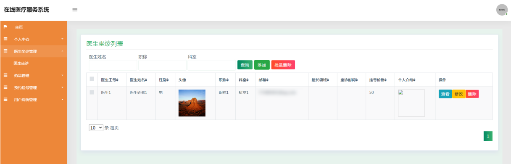Click 删除 for 医生1 row
Screen dimensions: 511x164
pos(472,94)
